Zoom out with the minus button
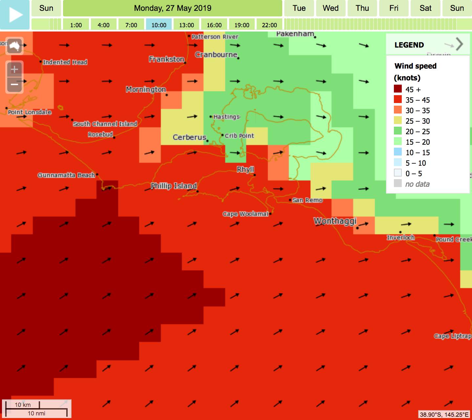The image size is (472, 420). 14,85
